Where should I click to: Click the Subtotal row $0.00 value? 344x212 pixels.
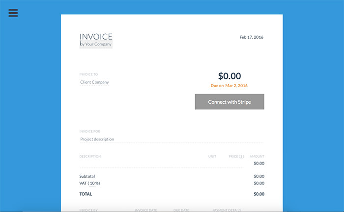[x=259, y=176]
